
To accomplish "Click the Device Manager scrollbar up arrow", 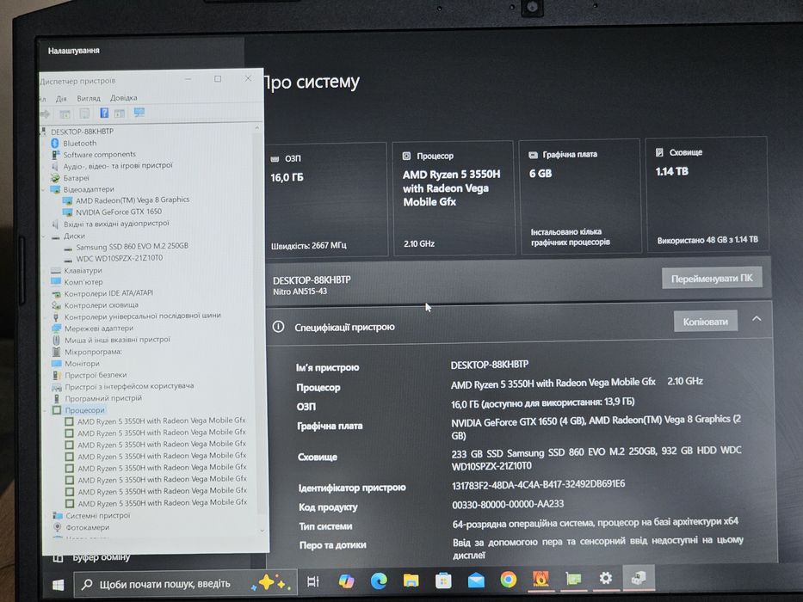I will point(256,127).
